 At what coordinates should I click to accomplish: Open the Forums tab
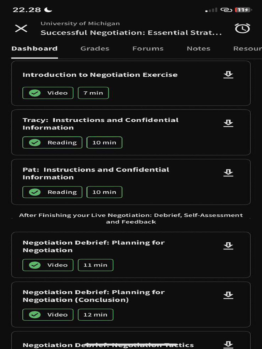(148, 48)
